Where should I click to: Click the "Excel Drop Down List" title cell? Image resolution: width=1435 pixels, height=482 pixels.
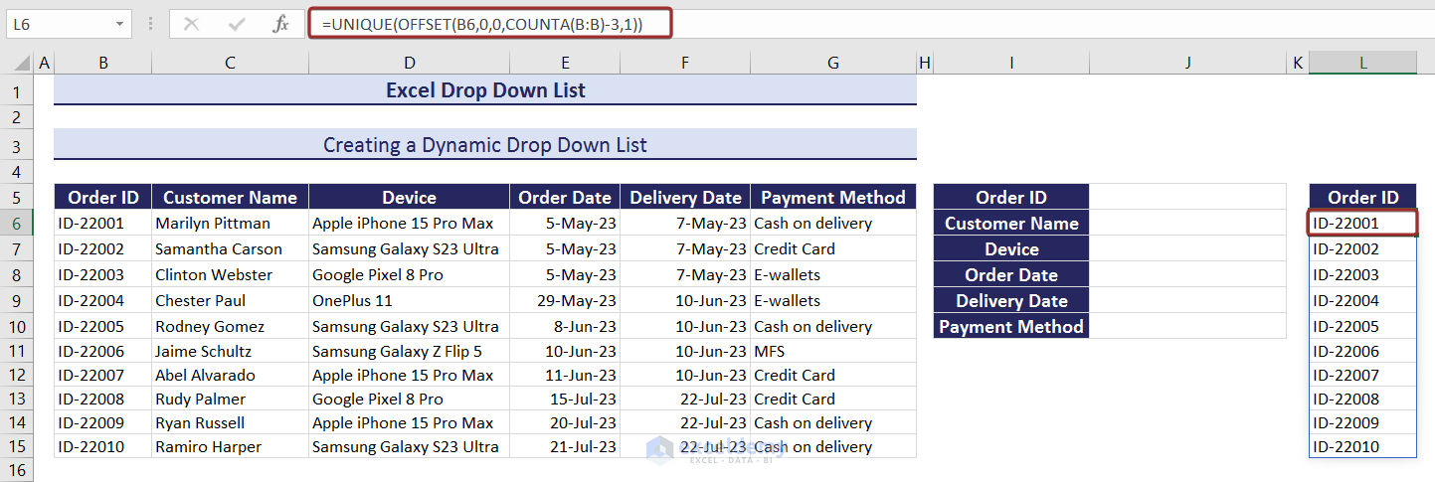point(484,91)
